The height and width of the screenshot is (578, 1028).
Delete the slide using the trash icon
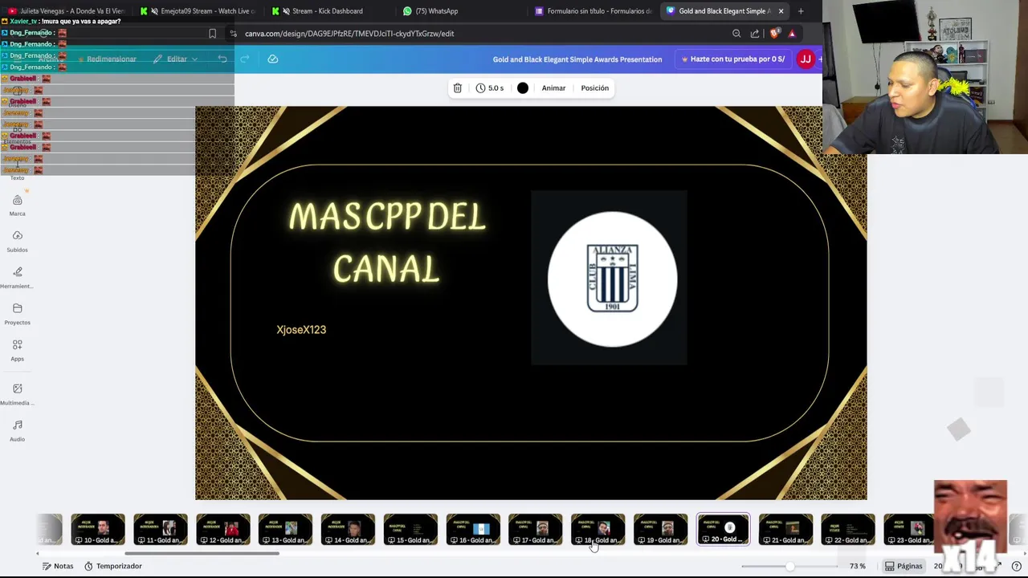click(458, 88)
